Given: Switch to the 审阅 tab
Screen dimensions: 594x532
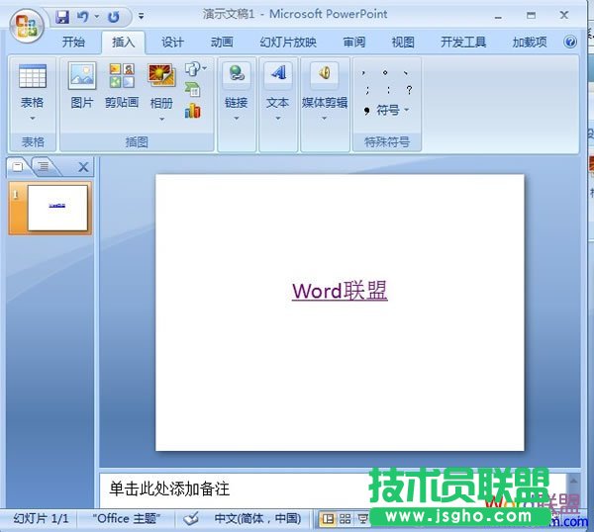Looking at the screenshot, I should [354, 42].
